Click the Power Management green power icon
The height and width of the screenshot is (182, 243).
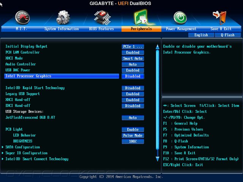(x=180, y=17)
